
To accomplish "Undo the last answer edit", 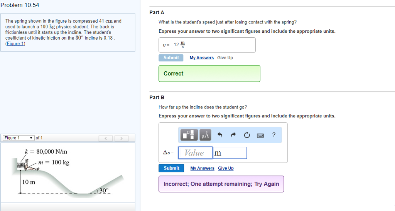I will (219, 135).
